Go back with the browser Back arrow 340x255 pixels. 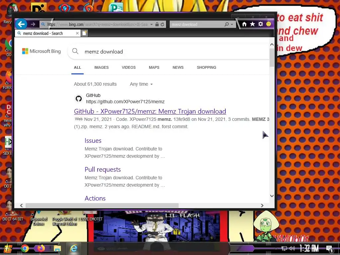click(21, 24)
